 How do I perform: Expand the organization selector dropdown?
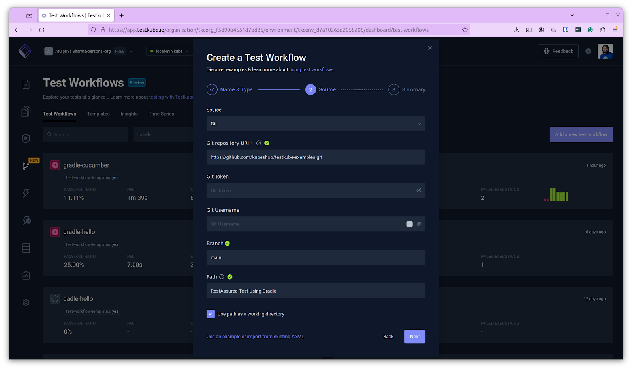tap(131, 51)
